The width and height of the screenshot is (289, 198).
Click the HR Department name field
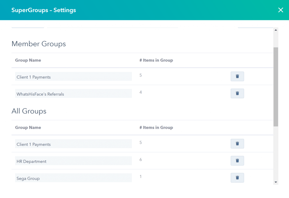pos(74,161)
